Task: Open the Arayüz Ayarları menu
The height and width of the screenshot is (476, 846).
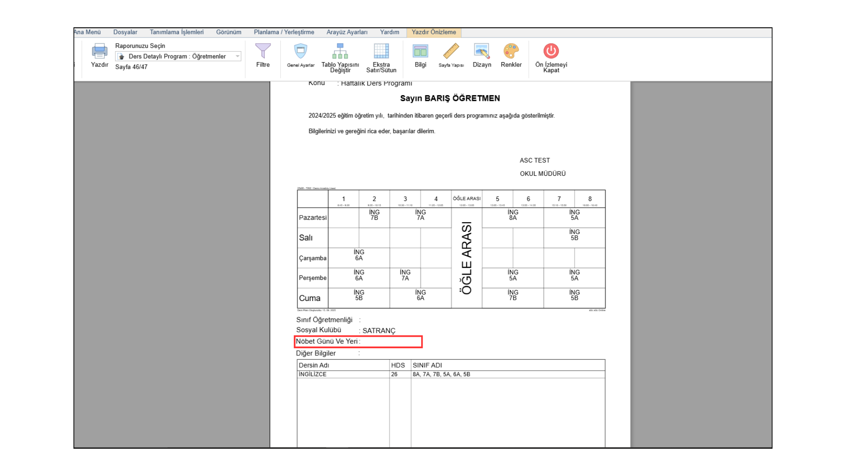Action: 347,32
